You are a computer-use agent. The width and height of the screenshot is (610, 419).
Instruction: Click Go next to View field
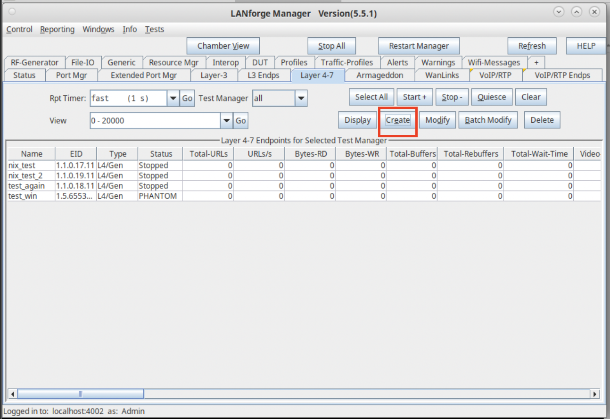241,120
